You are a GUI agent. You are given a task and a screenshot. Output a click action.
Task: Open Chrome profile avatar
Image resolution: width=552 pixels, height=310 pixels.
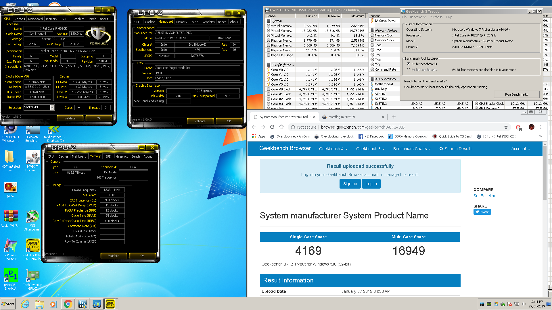tap(532, 127)
